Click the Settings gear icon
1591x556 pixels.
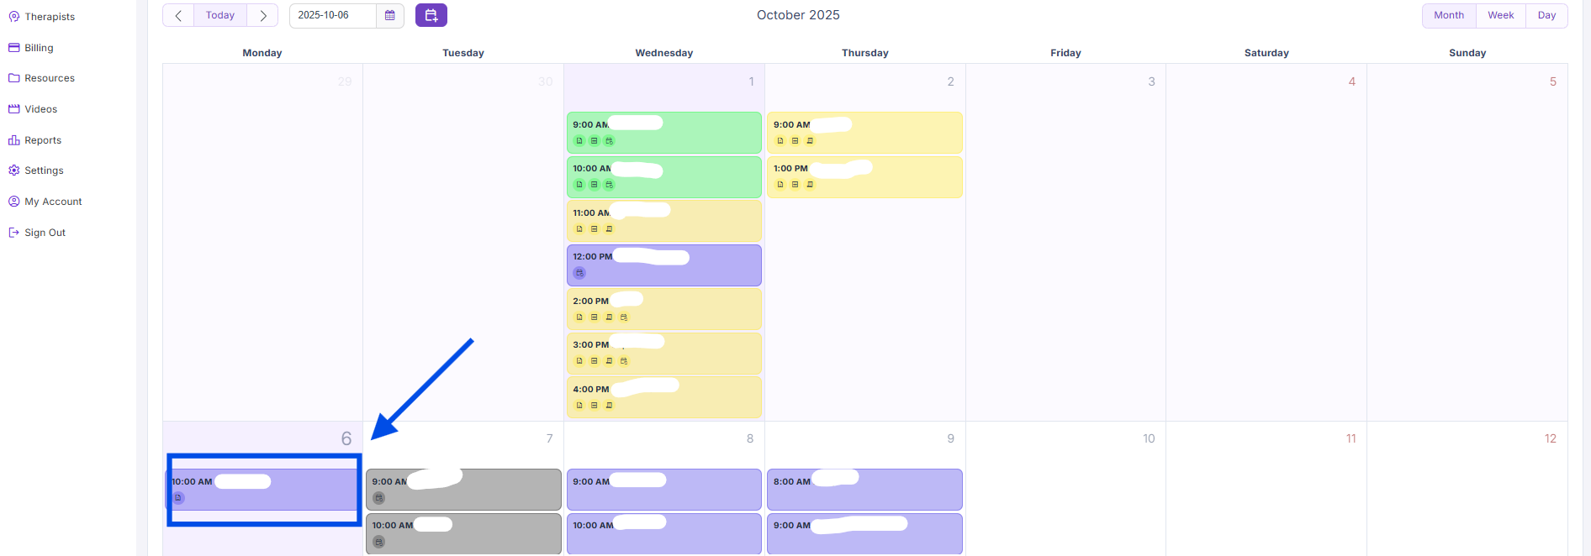coord(13,170)
